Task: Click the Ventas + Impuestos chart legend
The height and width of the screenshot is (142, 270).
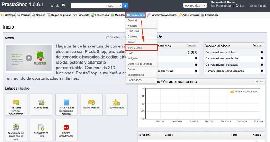Action: coord(244,91)
